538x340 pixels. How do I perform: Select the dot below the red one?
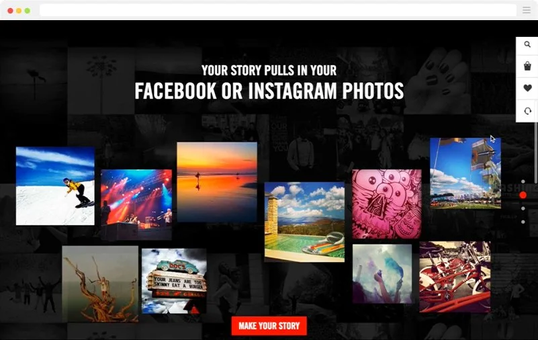[x=523, y=208]
